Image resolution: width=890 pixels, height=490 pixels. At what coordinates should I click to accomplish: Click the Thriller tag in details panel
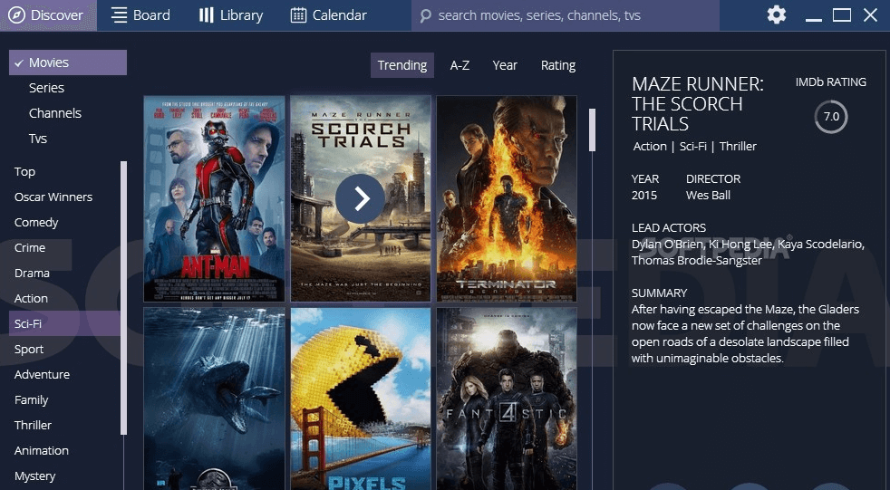(x=738, y=147)
